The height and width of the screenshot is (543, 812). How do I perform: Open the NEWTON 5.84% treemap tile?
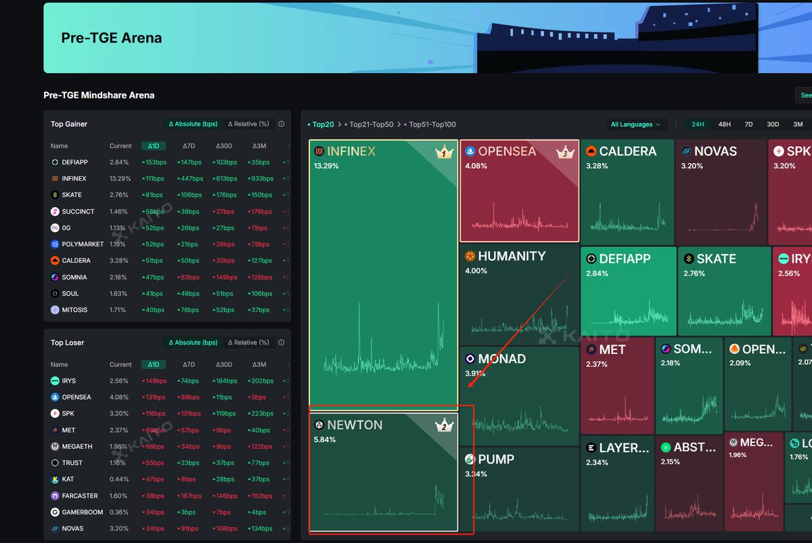pyautogui.click(x=384, y=472)
